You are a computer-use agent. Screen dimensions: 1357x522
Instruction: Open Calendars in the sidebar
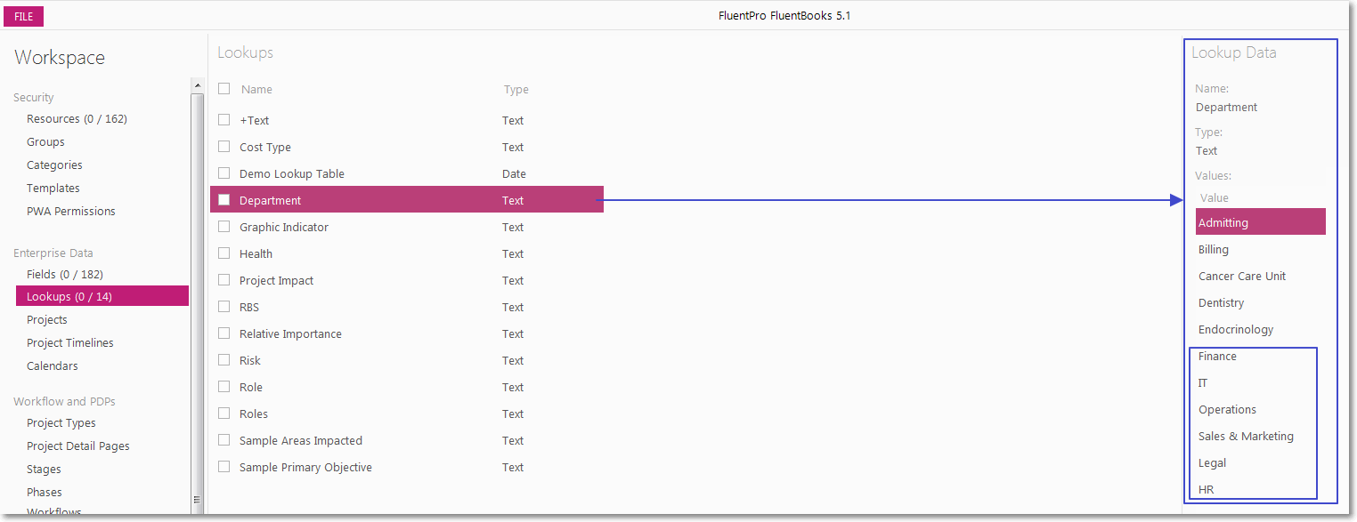(x=53, y=366)
